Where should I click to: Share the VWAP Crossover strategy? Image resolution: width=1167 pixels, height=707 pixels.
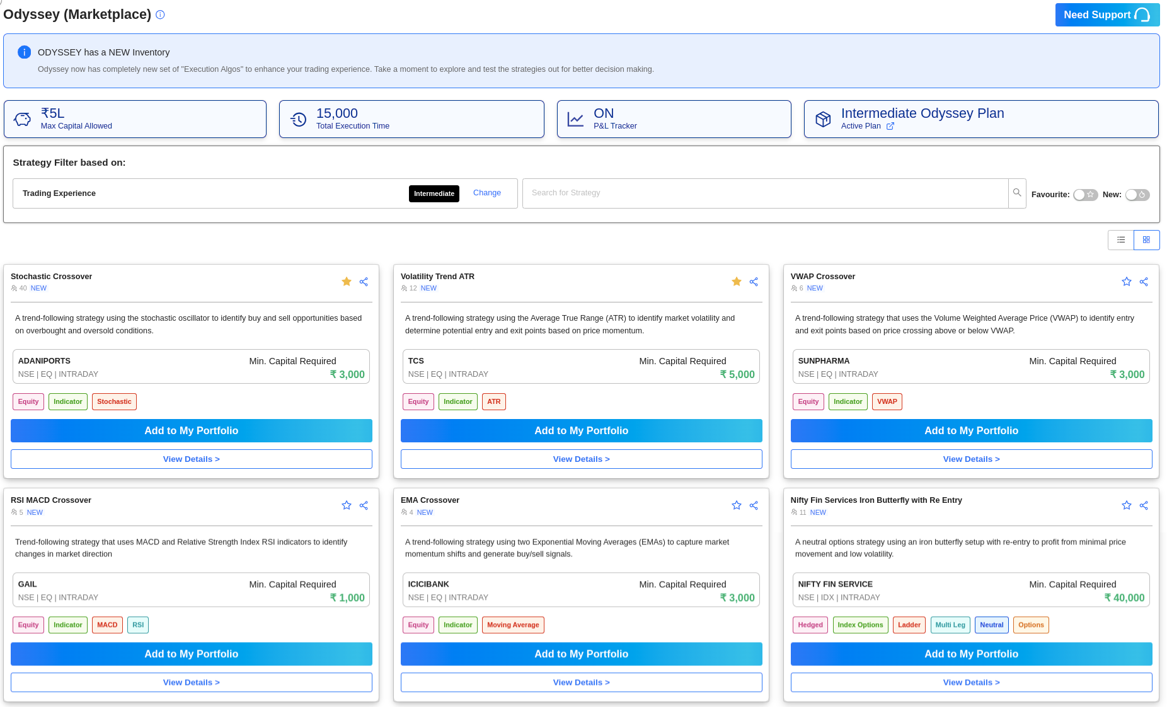pos(1144,282)
